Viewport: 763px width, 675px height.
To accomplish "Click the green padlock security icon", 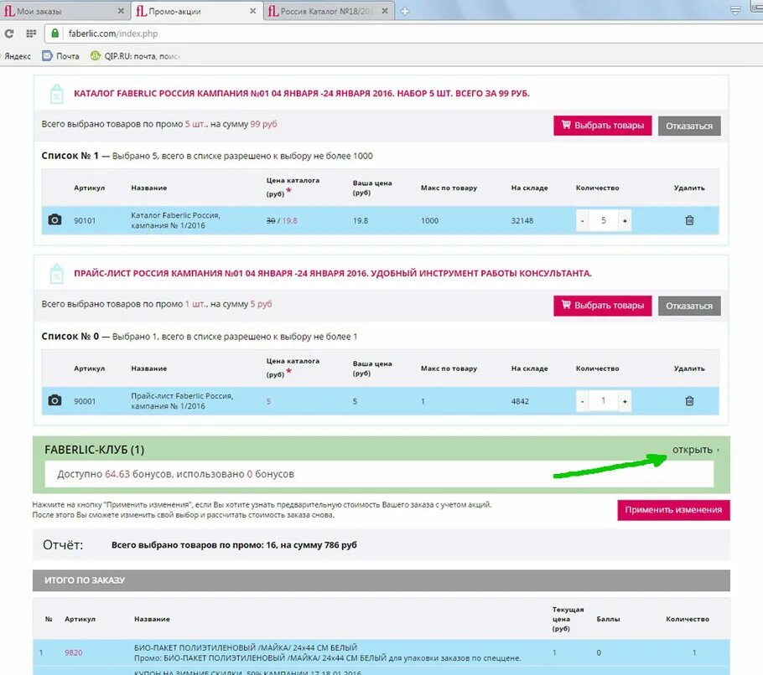I will pos(55,33).
